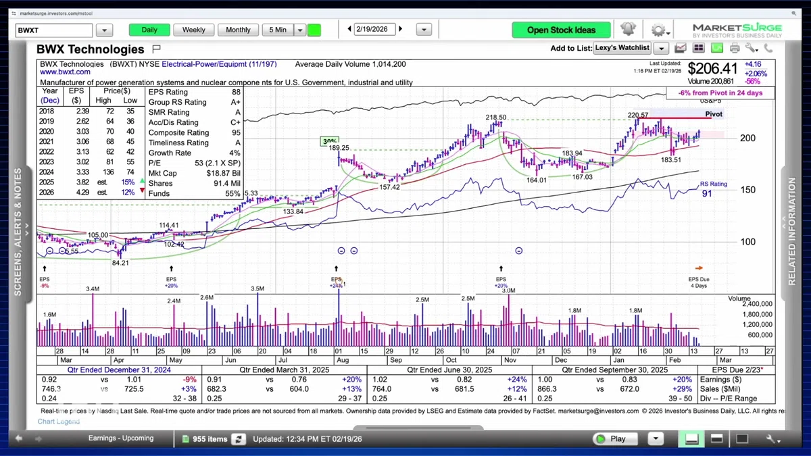Print the chart using printer icon
This screenshot has width=811, height=456.
pyautogui.click(x=735, y=48)
